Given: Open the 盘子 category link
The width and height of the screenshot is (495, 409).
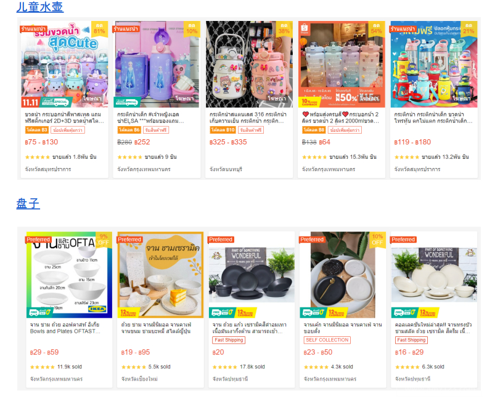Looking at the screenshot, I should point(28,203).
